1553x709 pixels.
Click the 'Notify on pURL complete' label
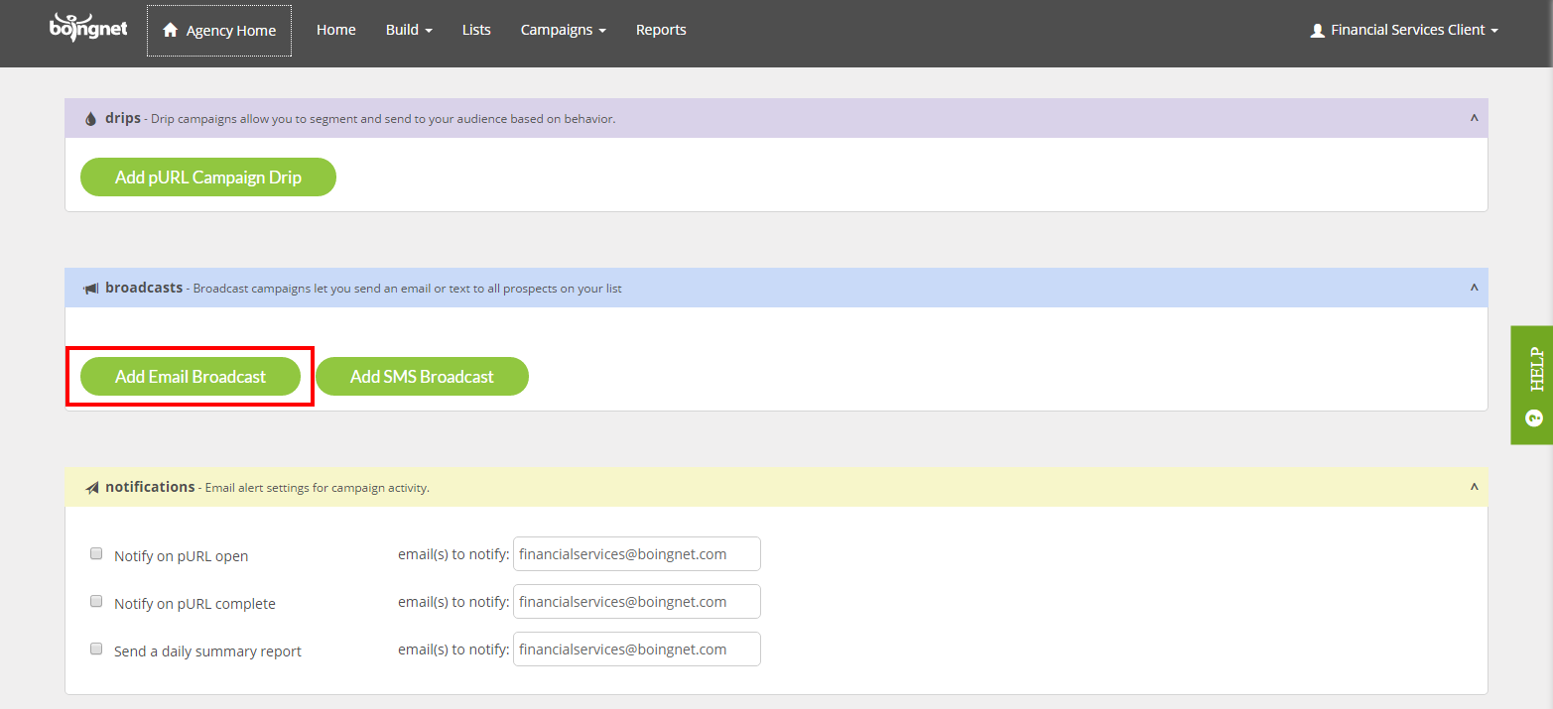[x=194, y=604]
